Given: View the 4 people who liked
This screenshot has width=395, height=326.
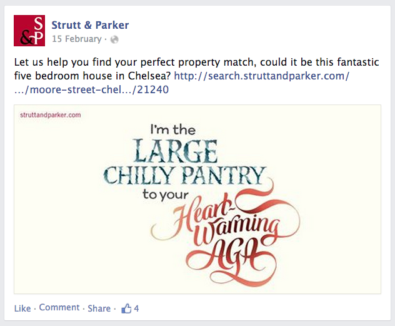Looking at the screenshot, I should [x=136, y=308].
